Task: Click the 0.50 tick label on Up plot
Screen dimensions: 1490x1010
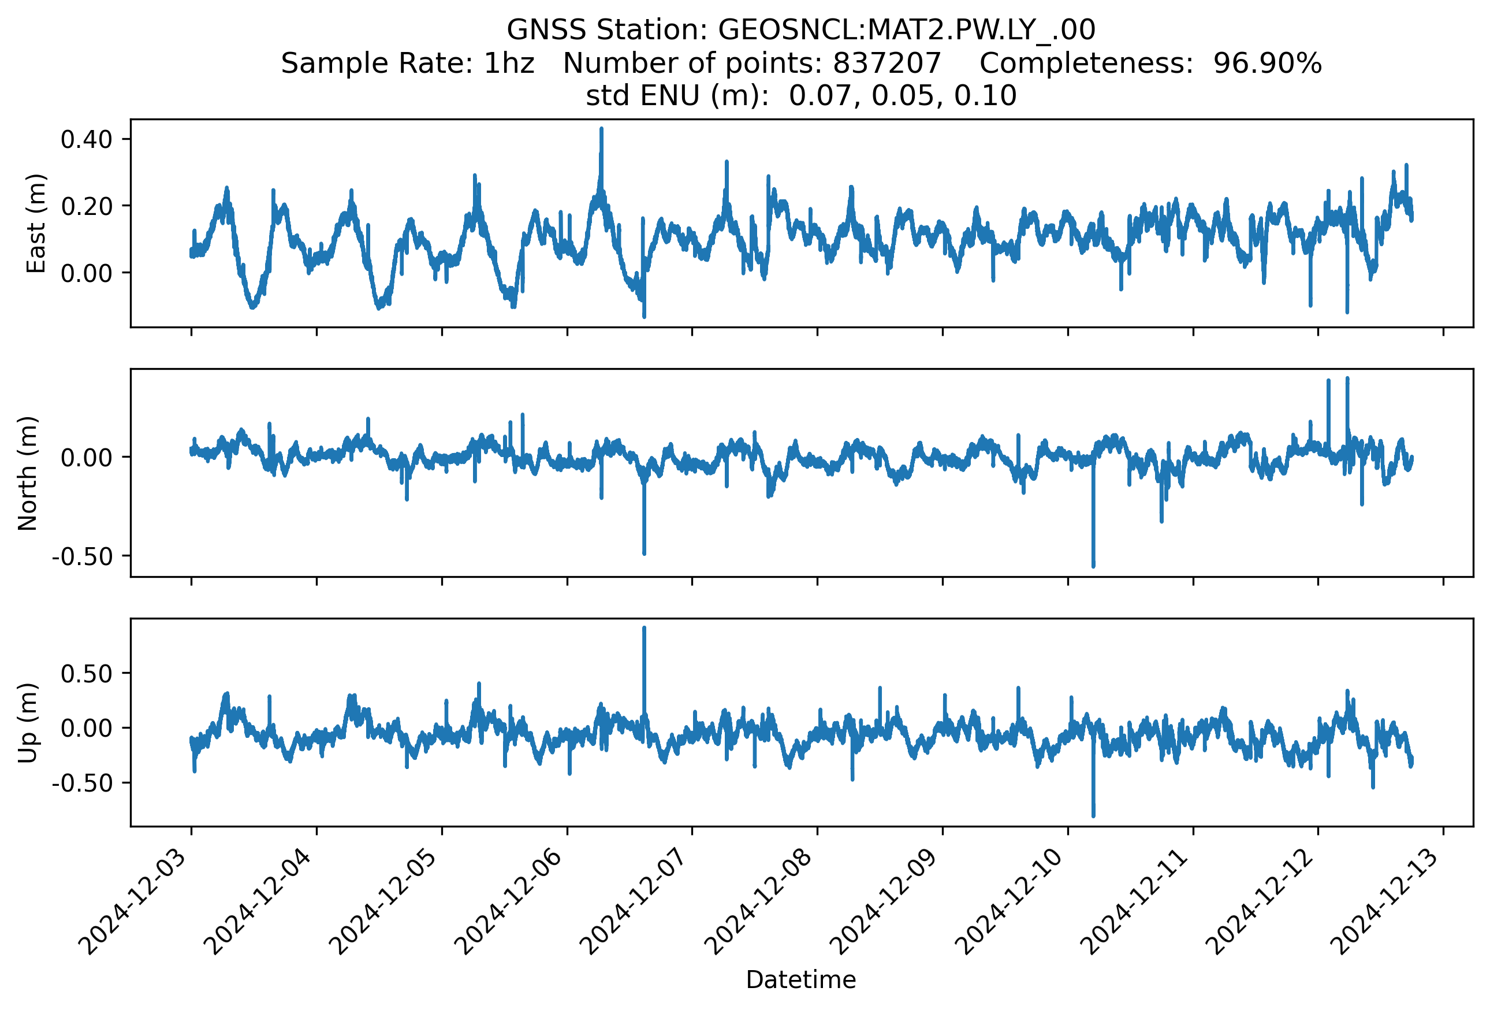Action: coord(87,673)
